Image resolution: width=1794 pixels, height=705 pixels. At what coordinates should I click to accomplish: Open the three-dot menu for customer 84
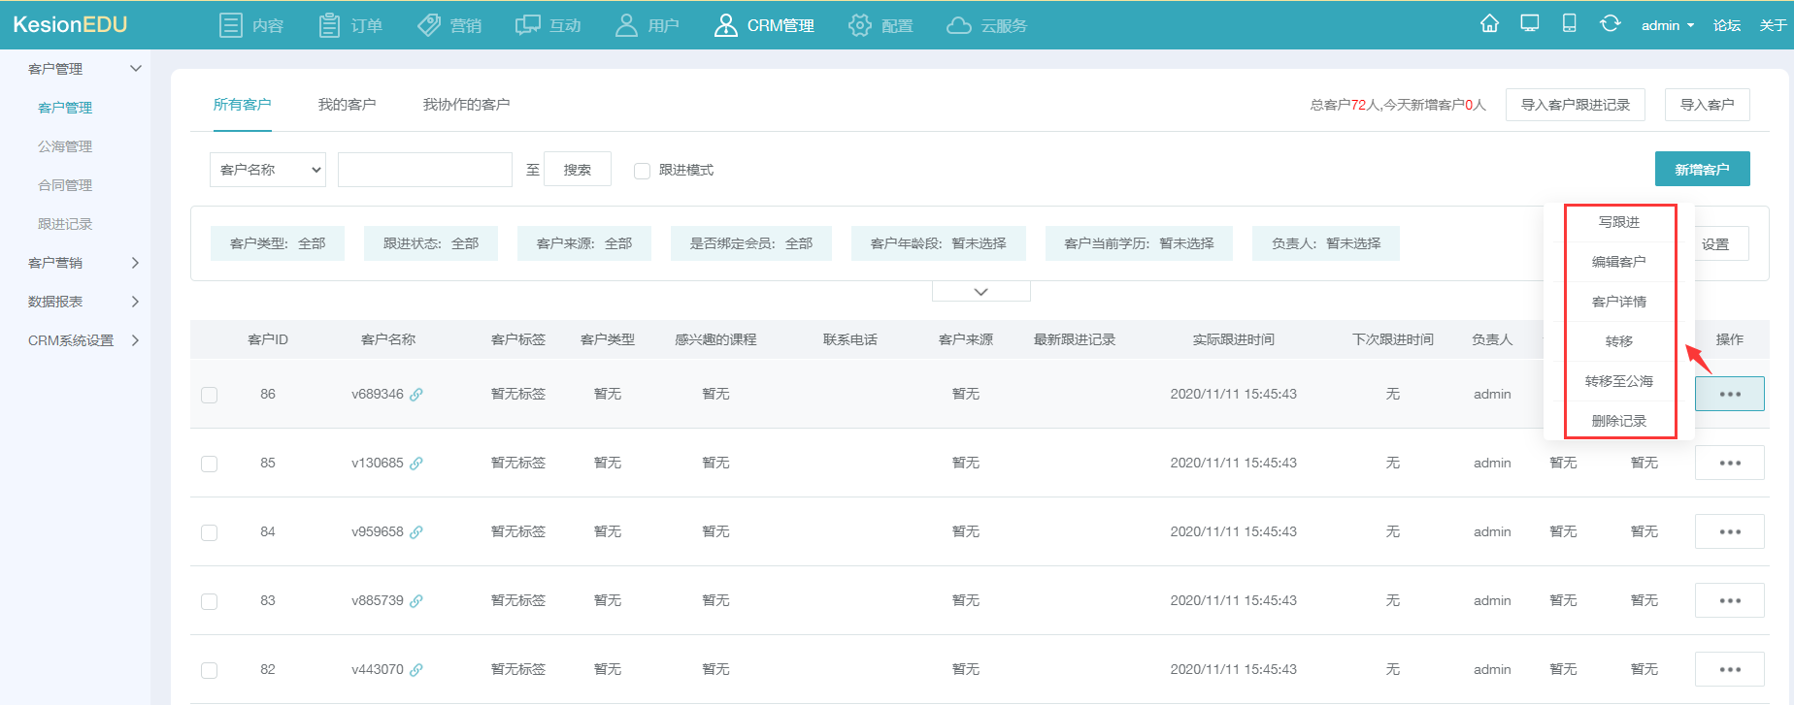coord(1730,531)
